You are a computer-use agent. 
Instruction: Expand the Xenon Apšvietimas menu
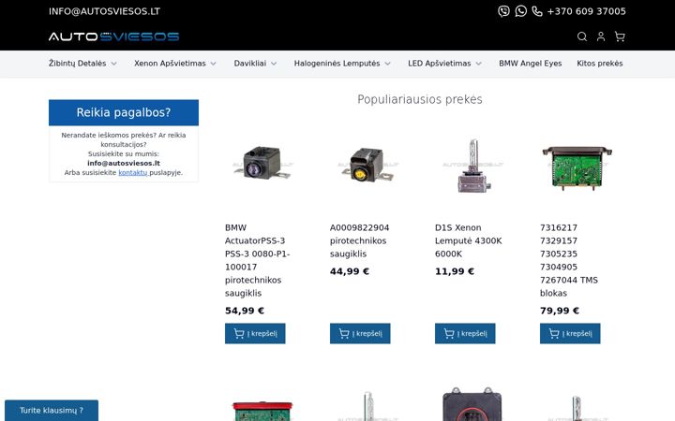coord(175,64)
